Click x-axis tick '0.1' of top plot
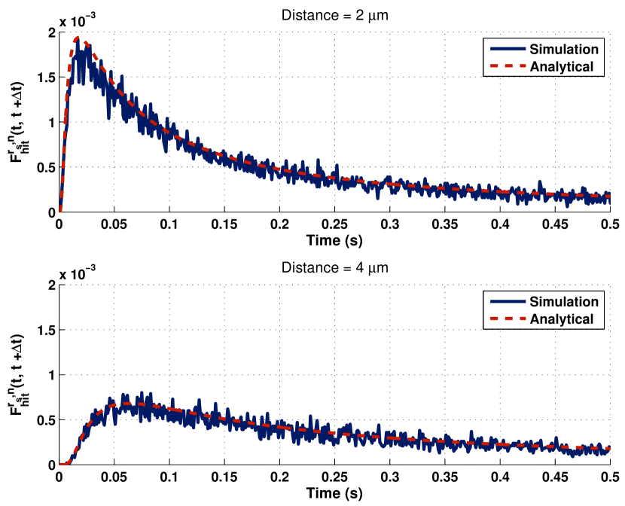This screenshot has width=625, height=506. point(169,224)
